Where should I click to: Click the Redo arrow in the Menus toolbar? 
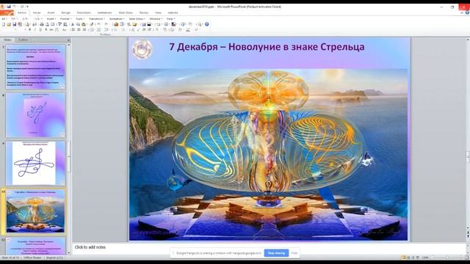coord(106,24)
